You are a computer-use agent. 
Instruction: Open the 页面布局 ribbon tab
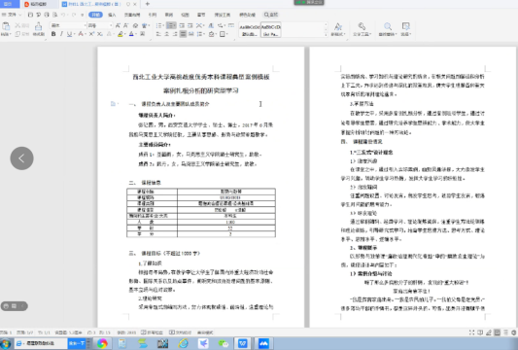click(132, 15)
